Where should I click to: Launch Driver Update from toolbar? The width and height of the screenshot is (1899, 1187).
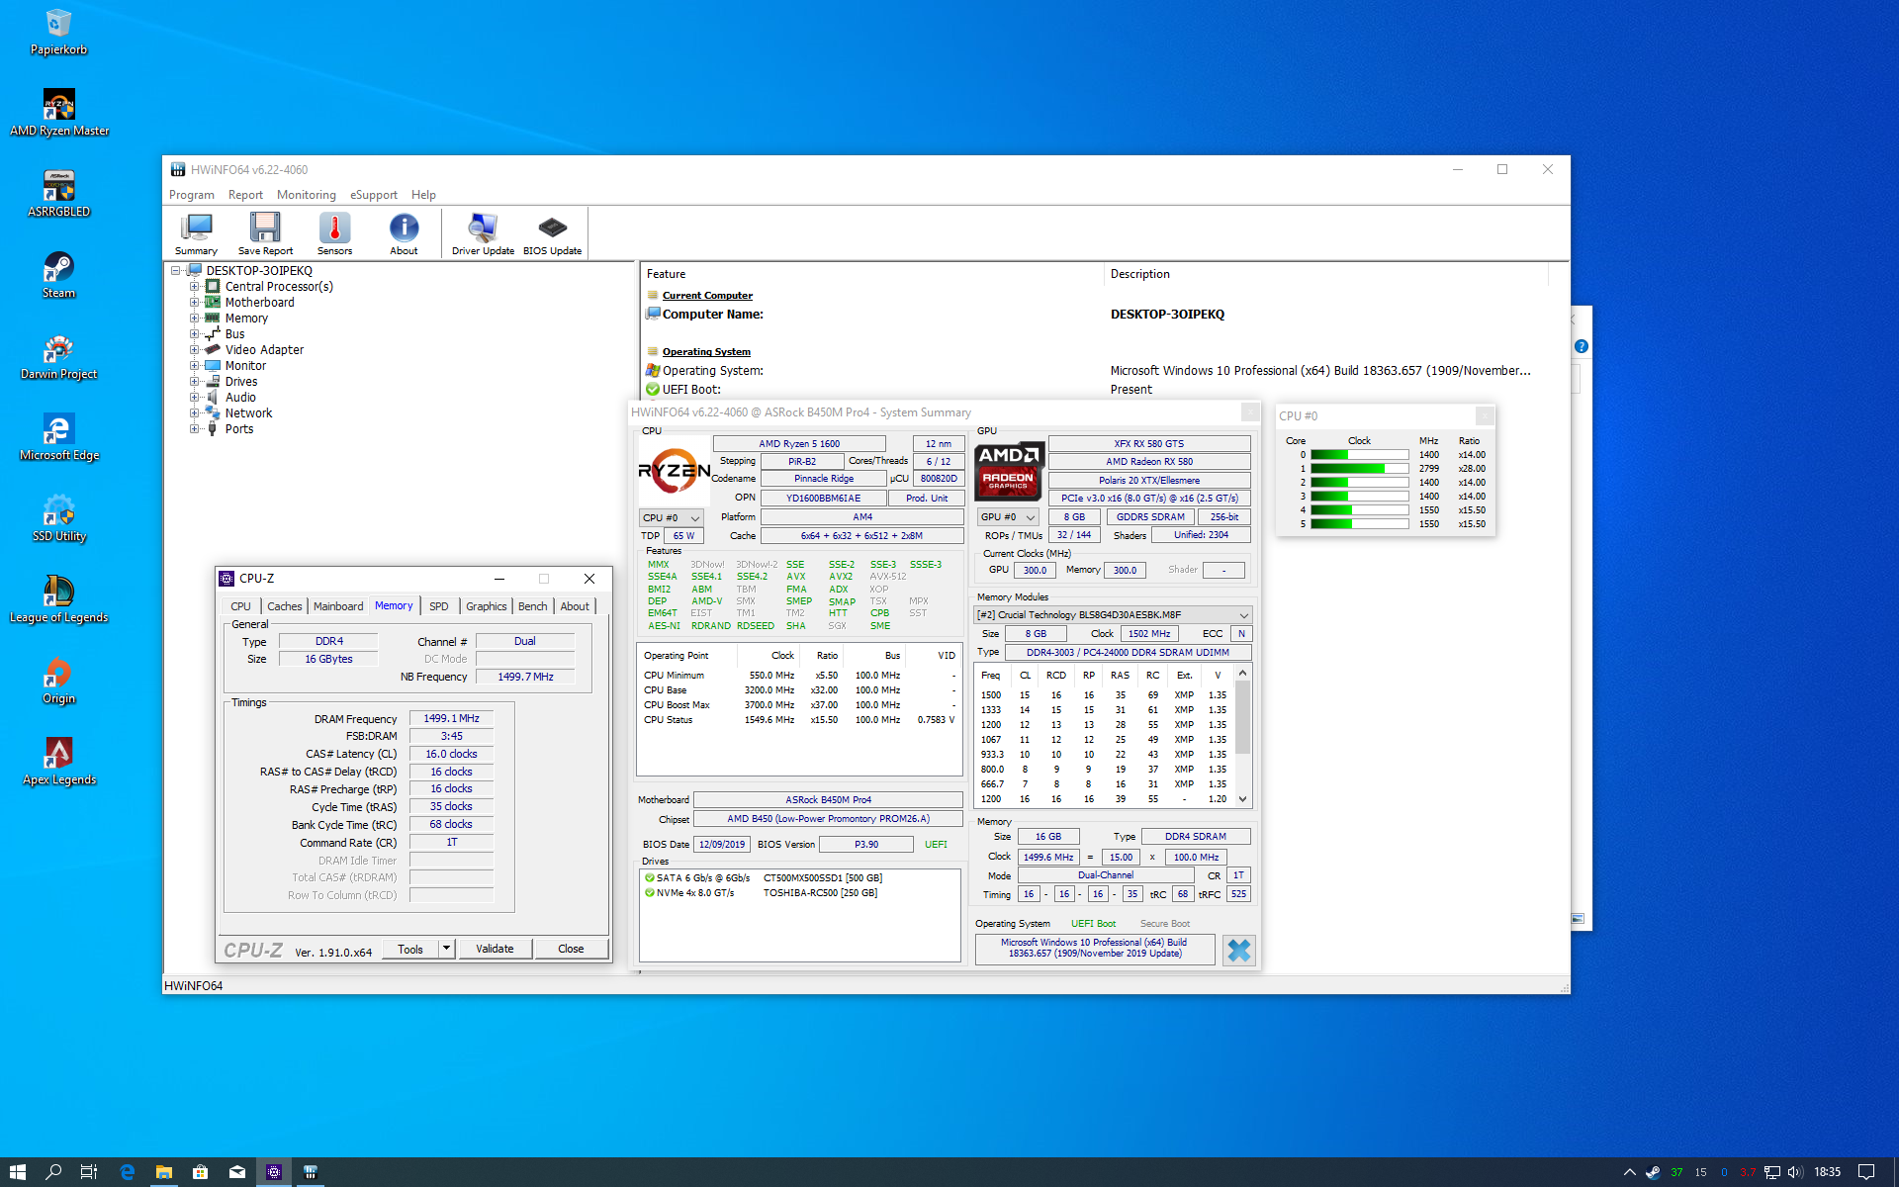(x=483, y=233)
